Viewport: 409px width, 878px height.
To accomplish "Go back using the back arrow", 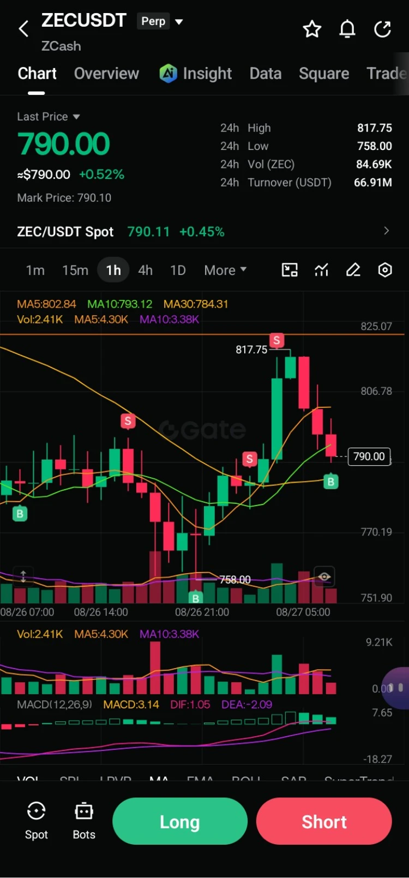I will click(23, 29).
